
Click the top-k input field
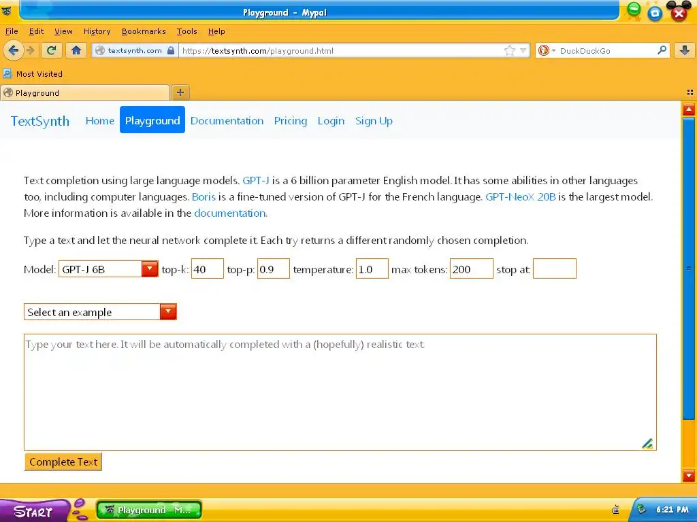click(x=207, y=269)
